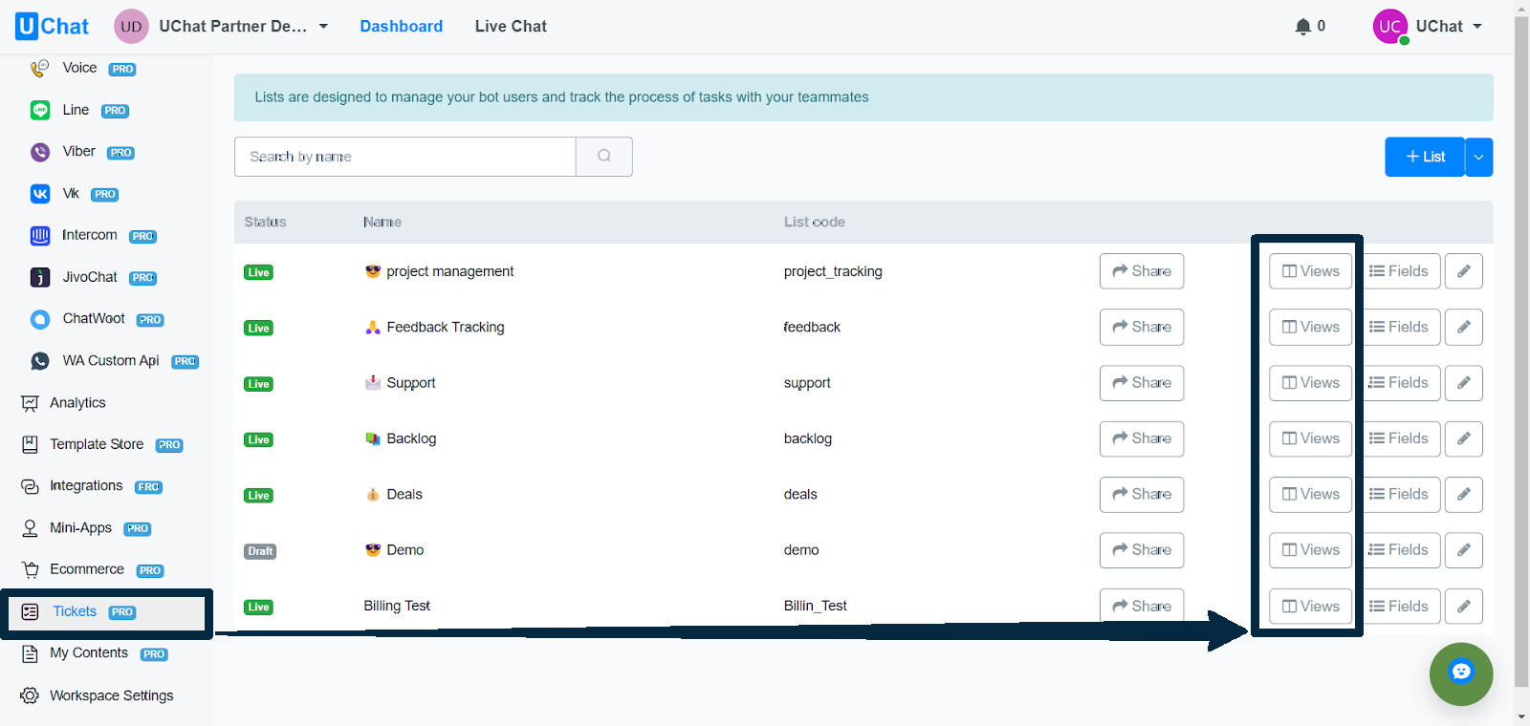Screen dimensions: 1530x726
Task: Edit the Backlog list with pencil
Action: (1464, 438)
